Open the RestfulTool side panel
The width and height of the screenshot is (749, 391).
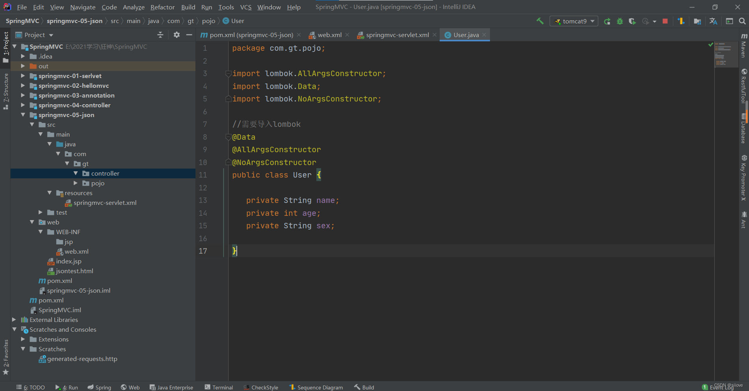pos(744,85)
